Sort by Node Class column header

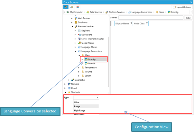[139, 23]
